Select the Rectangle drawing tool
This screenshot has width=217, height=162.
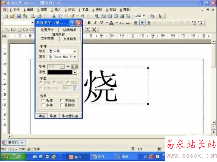tap(13, 30)
